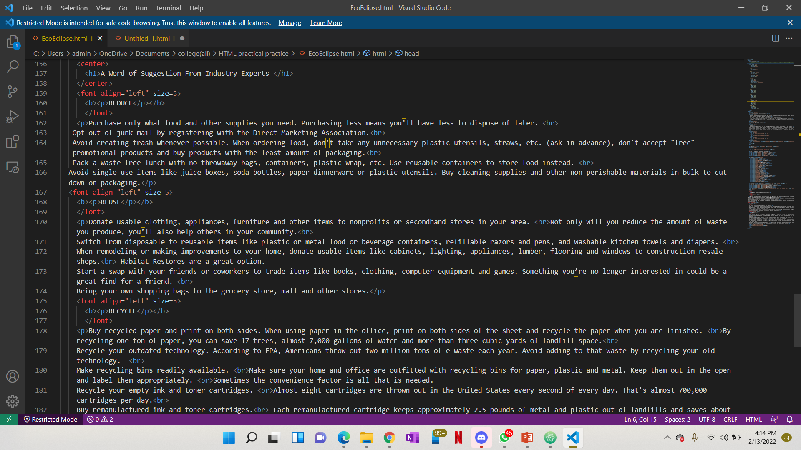The width and height of the screenshot is (801, 450).
Task: Open the editor More Actions menu
Action: click(x=790, y=38)
